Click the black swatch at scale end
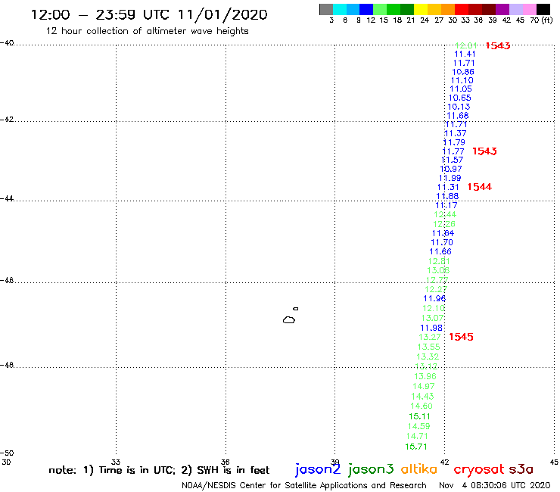The width and height of the screenshot is (560, 492). click(543, 9)
